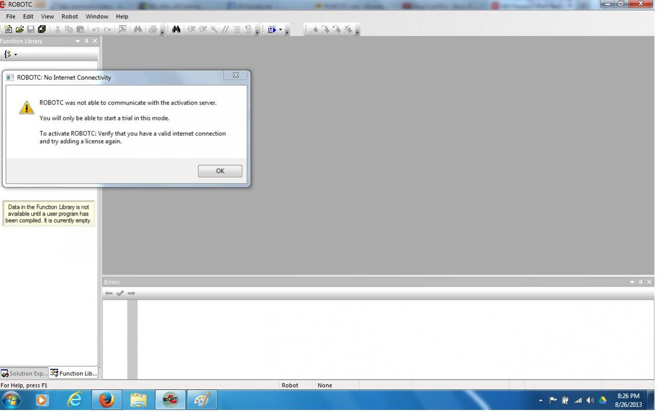Open the Function Library panel dropdown arrow
The image size is (657, 411).
(78, 41)
